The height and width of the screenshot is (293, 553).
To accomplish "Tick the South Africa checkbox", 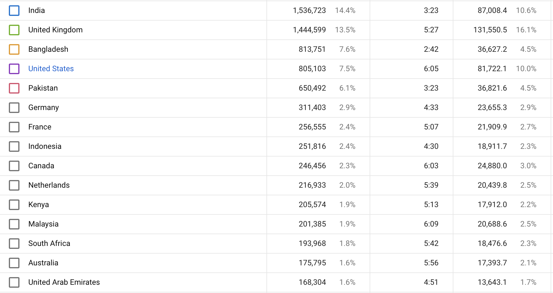I will [14, 244].
